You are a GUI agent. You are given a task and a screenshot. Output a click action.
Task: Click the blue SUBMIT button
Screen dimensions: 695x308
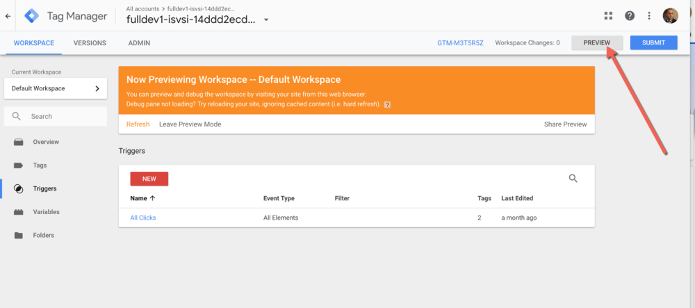[x=654, y=43]
